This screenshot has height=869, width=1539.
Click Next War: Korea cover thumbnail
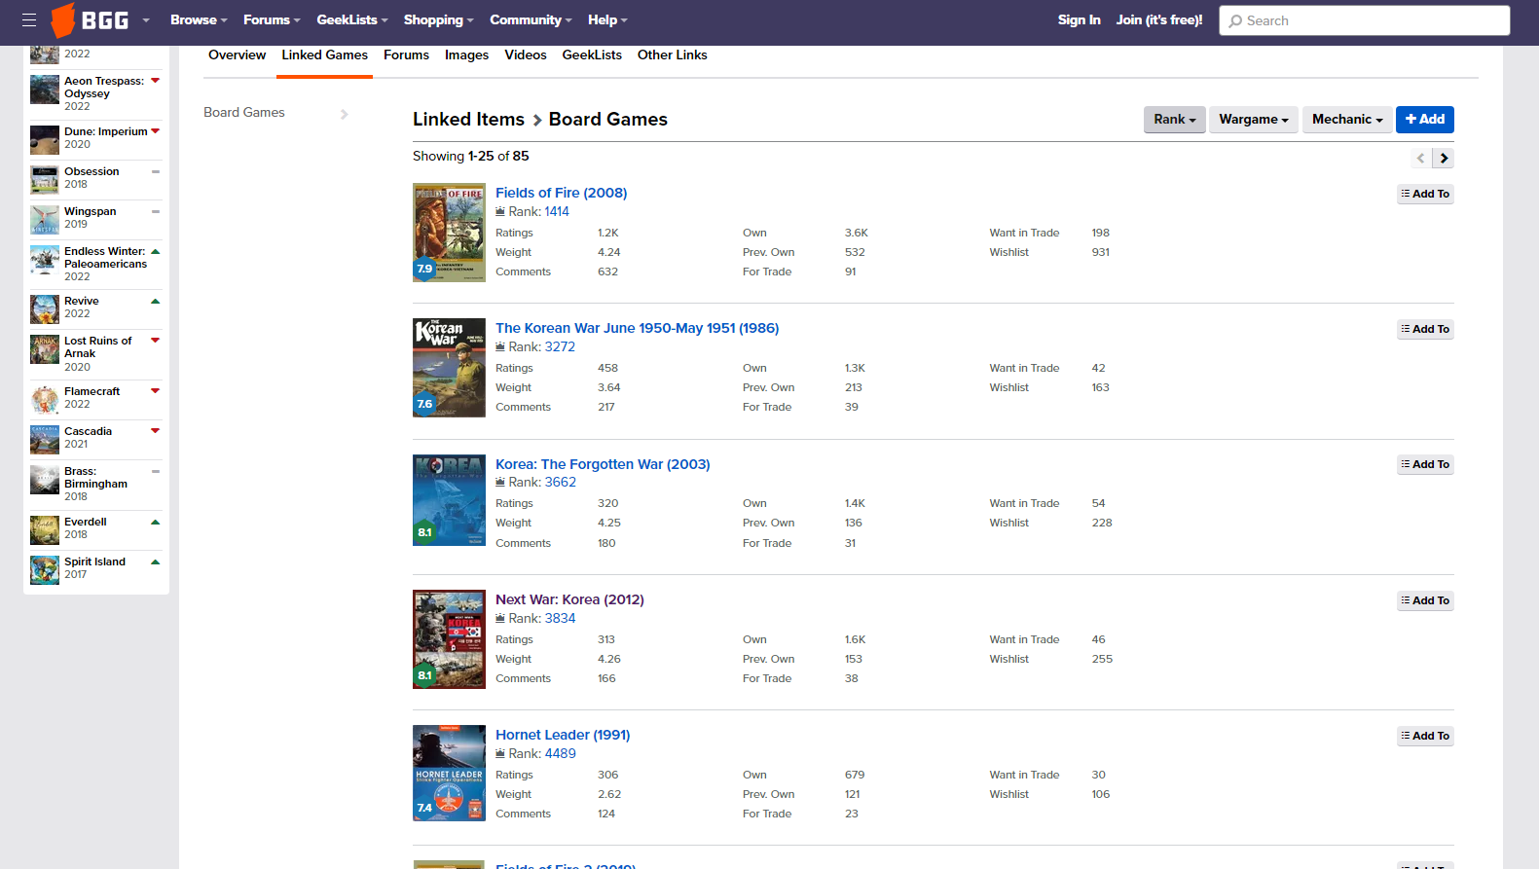click(x=449, y=639)
